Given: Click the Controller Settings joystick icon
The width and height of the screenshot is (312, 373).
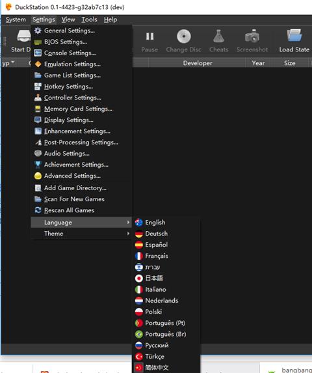Looking at the screenshot, I should [x=38, y=98].
